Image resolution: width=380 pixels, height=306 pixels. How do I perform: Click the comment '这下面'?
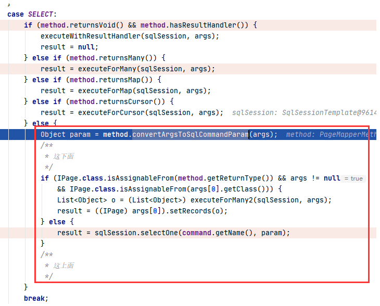pos(64,156)
